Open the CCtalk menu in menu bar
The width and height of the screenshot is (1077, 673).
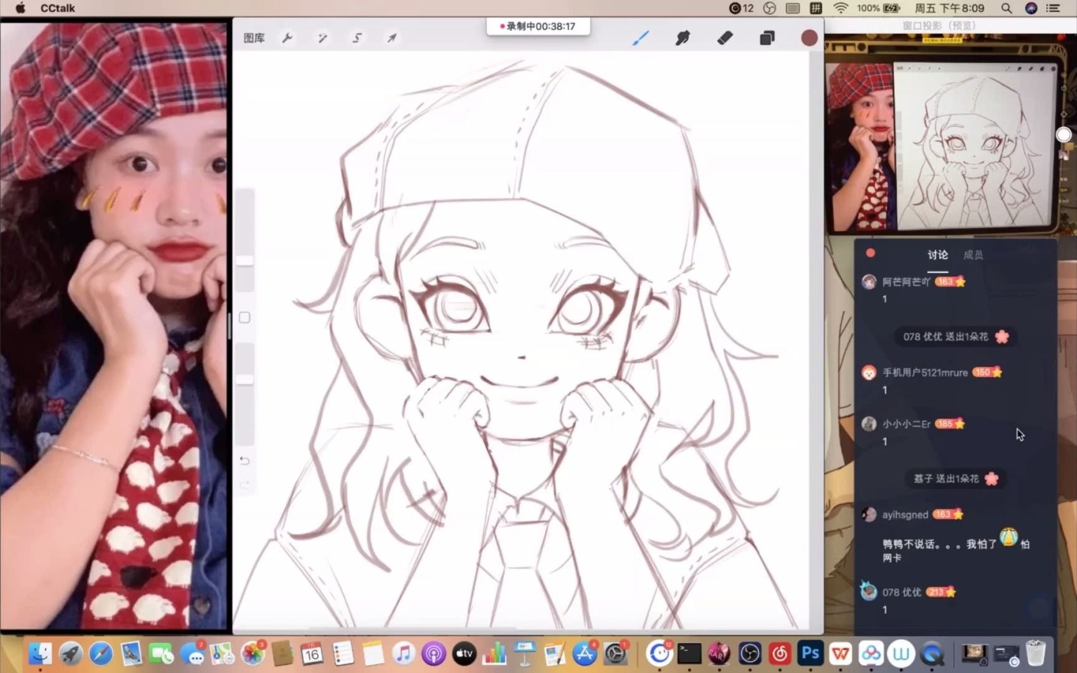pyautogui.click(x=57, y=8)
